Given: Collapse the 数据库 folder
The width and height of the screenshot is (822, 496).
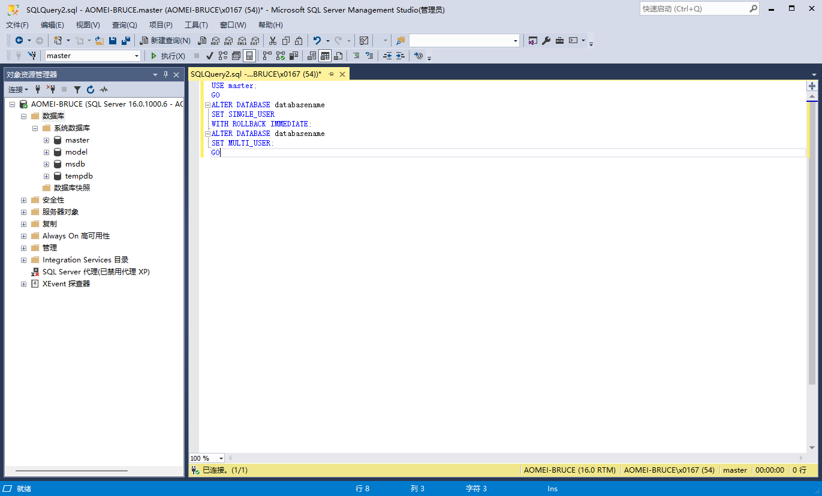Looking at the screenshot, I should 23,116.
